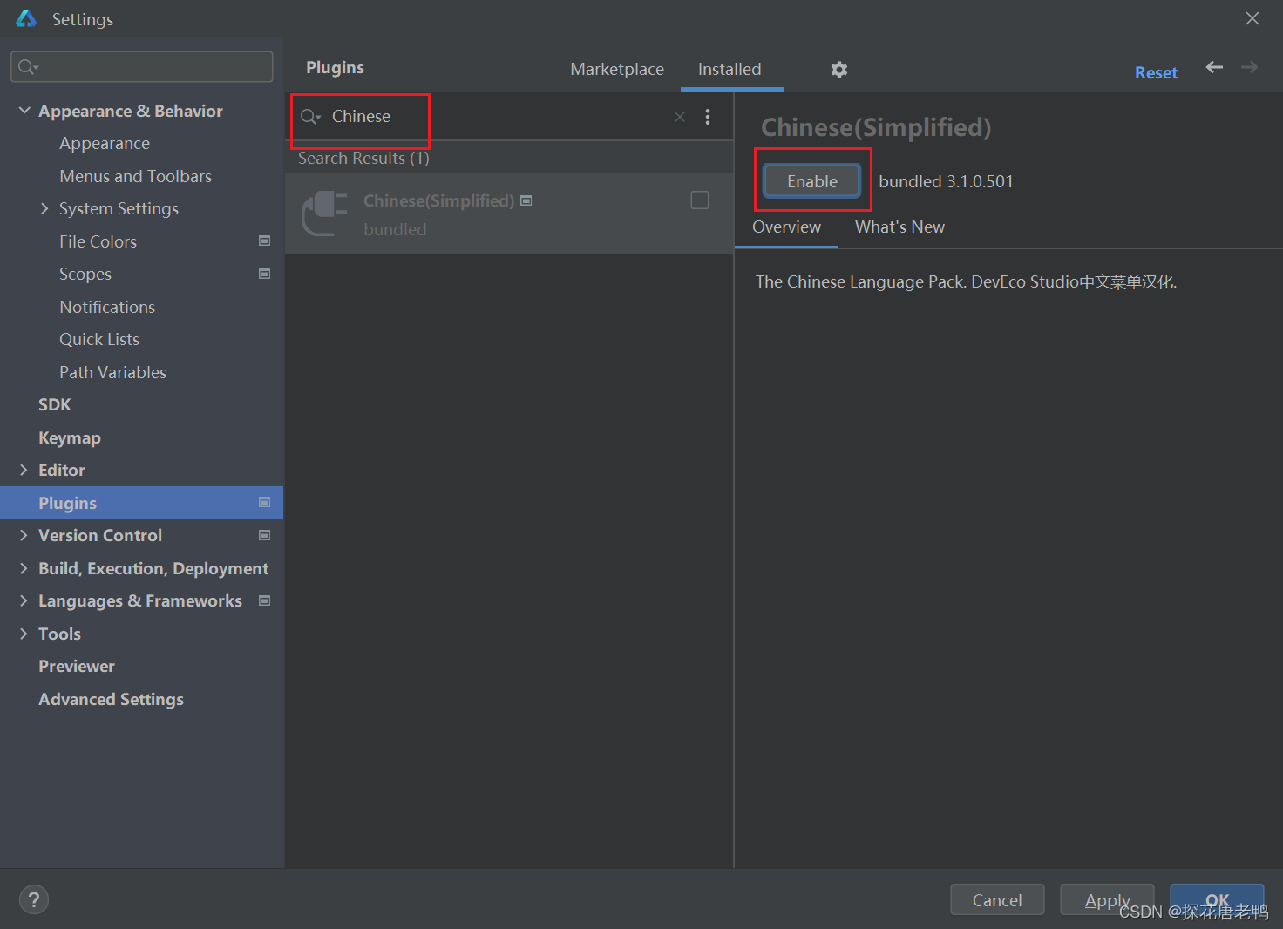Close the Settings dialog window

pos(1252,18)
